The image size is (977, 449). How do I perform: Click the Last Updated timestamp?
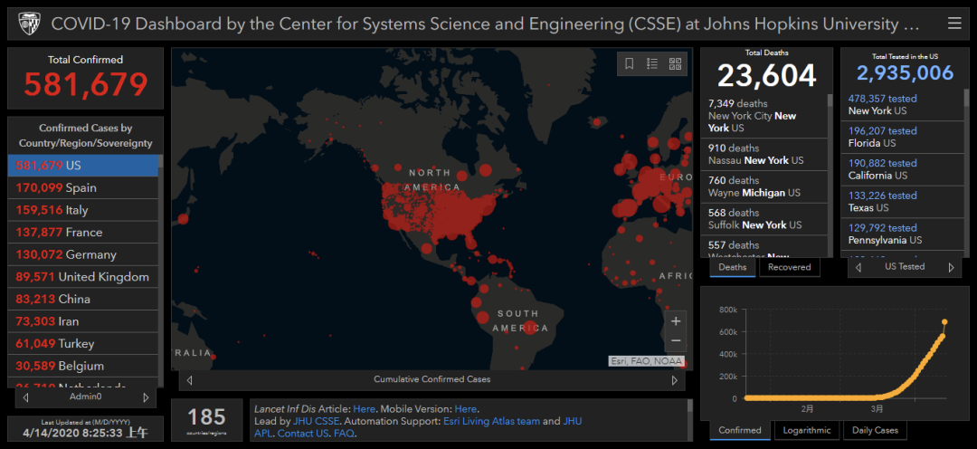(85, 432)
